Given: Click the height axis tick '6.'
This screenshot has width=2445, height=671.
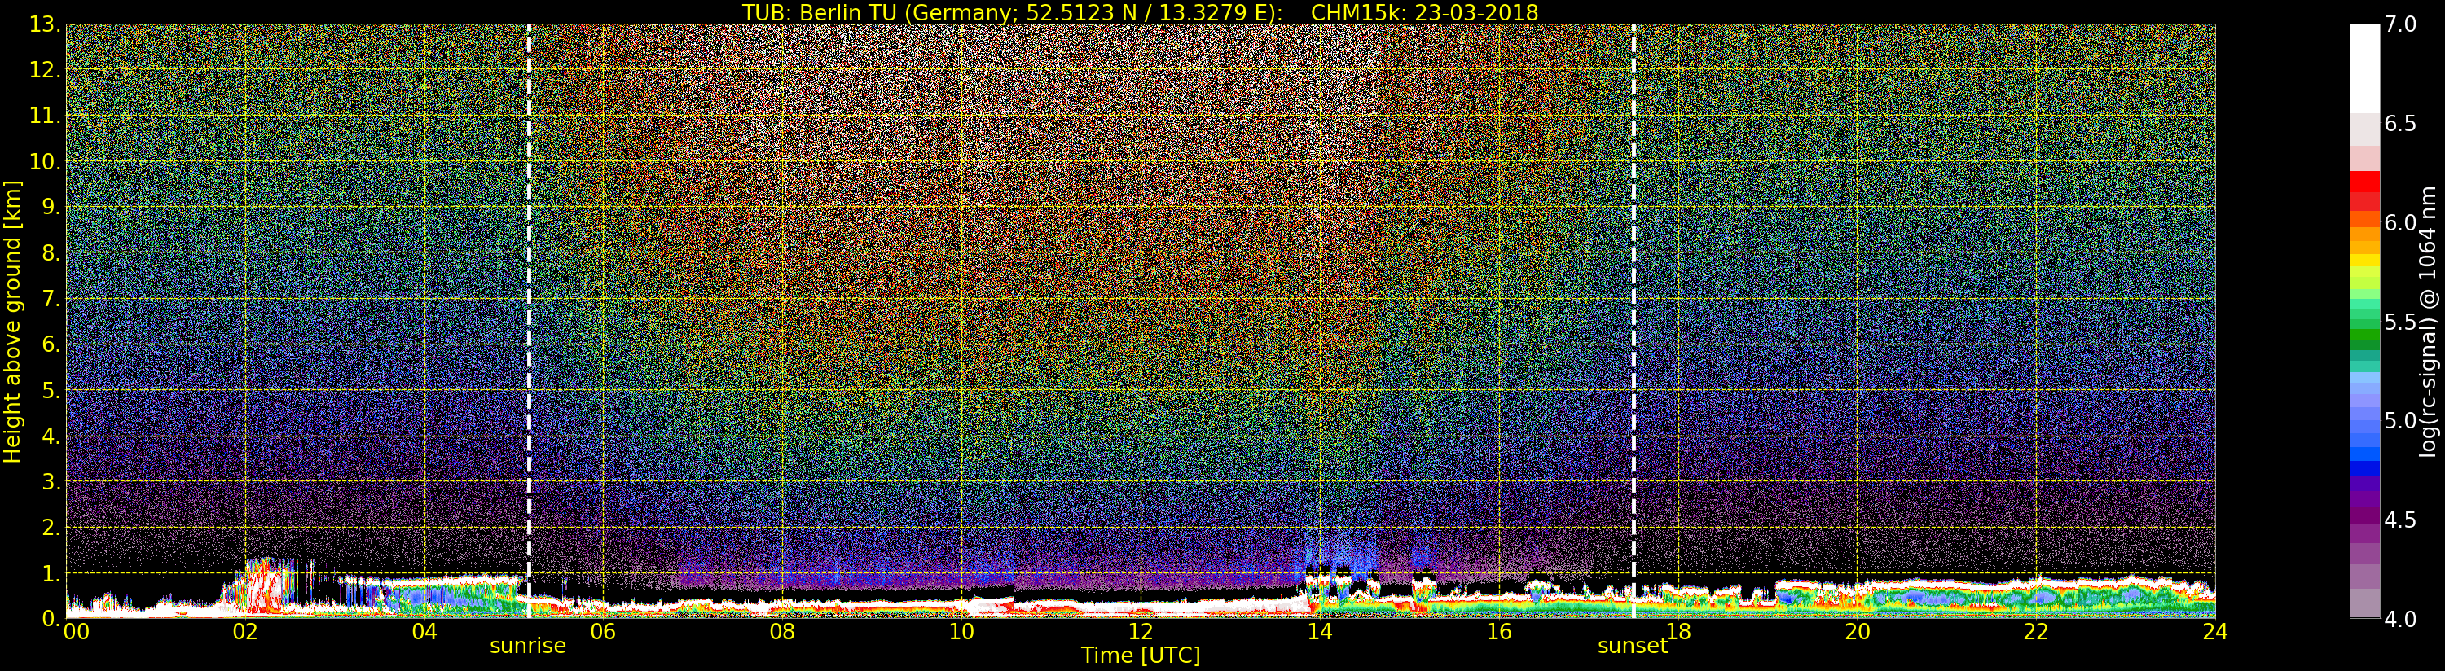Looking at the screenshot, I should coord(51,344).
